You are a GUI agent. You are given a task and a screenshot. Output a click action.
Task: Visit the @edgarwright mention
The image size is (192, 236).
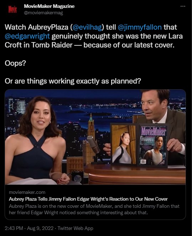tap(27, 36)
